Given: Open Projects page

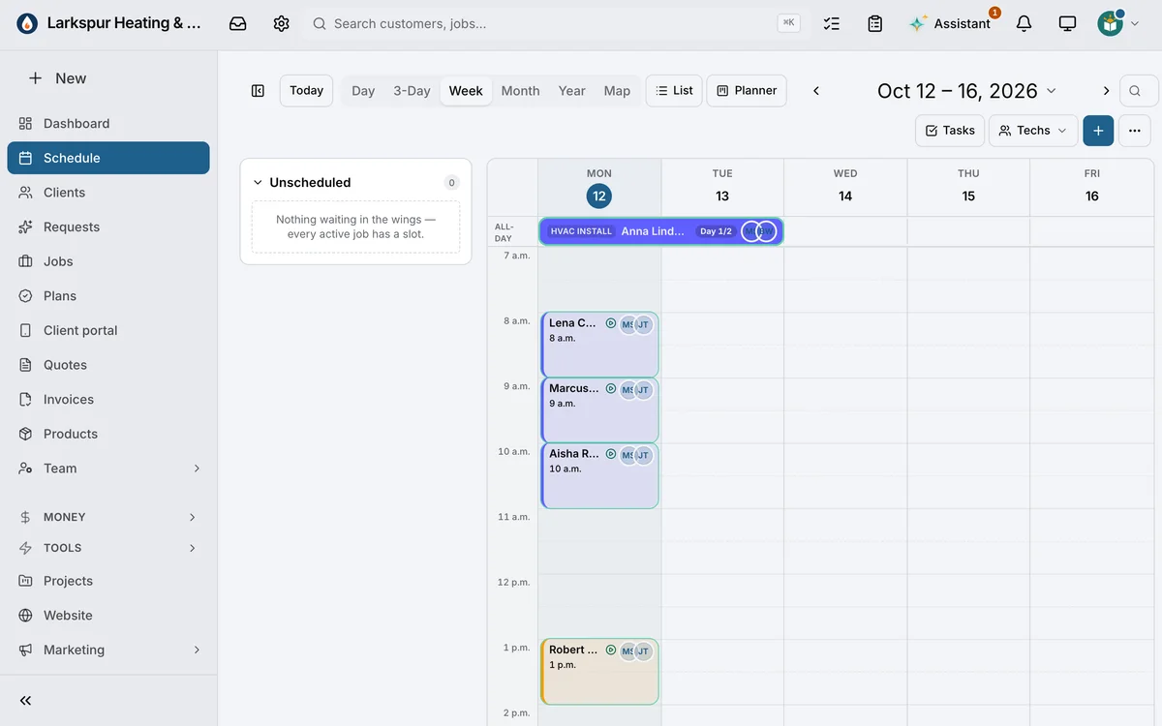Looking at the screenshot, I should pos(108,581).
